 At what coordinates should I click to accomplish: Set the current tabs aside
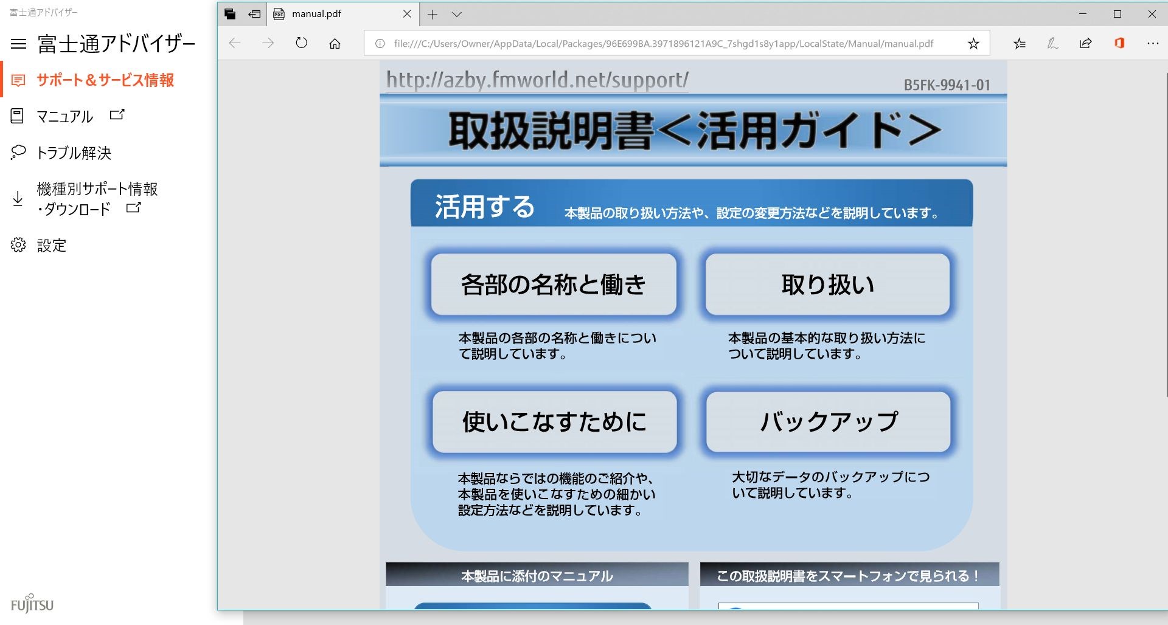pyautogui.click(x=254, y=14)
